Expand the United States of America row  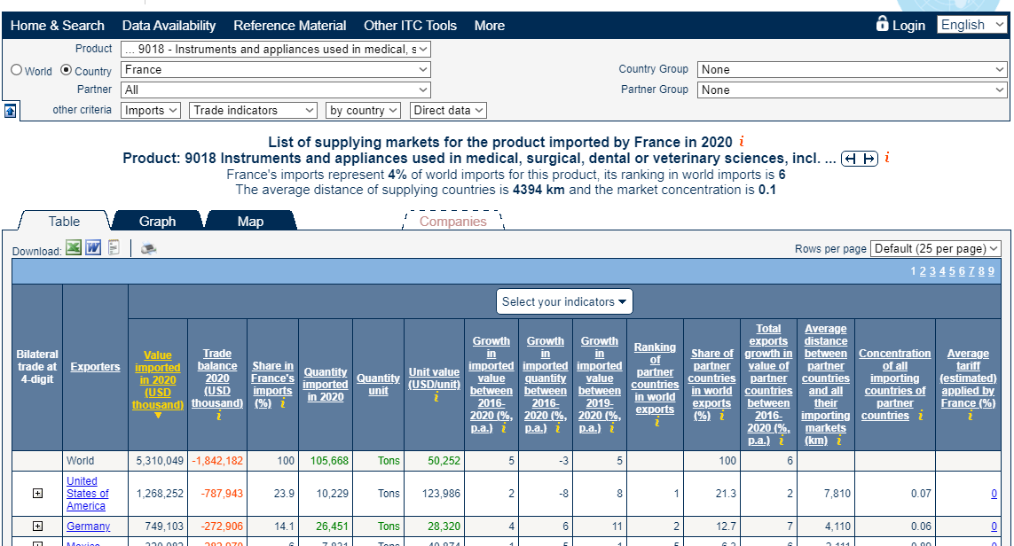[37, 494]
